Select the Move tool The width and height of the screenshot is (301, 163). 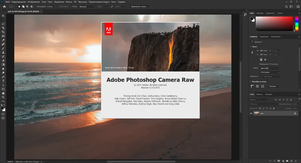(3, 15)
